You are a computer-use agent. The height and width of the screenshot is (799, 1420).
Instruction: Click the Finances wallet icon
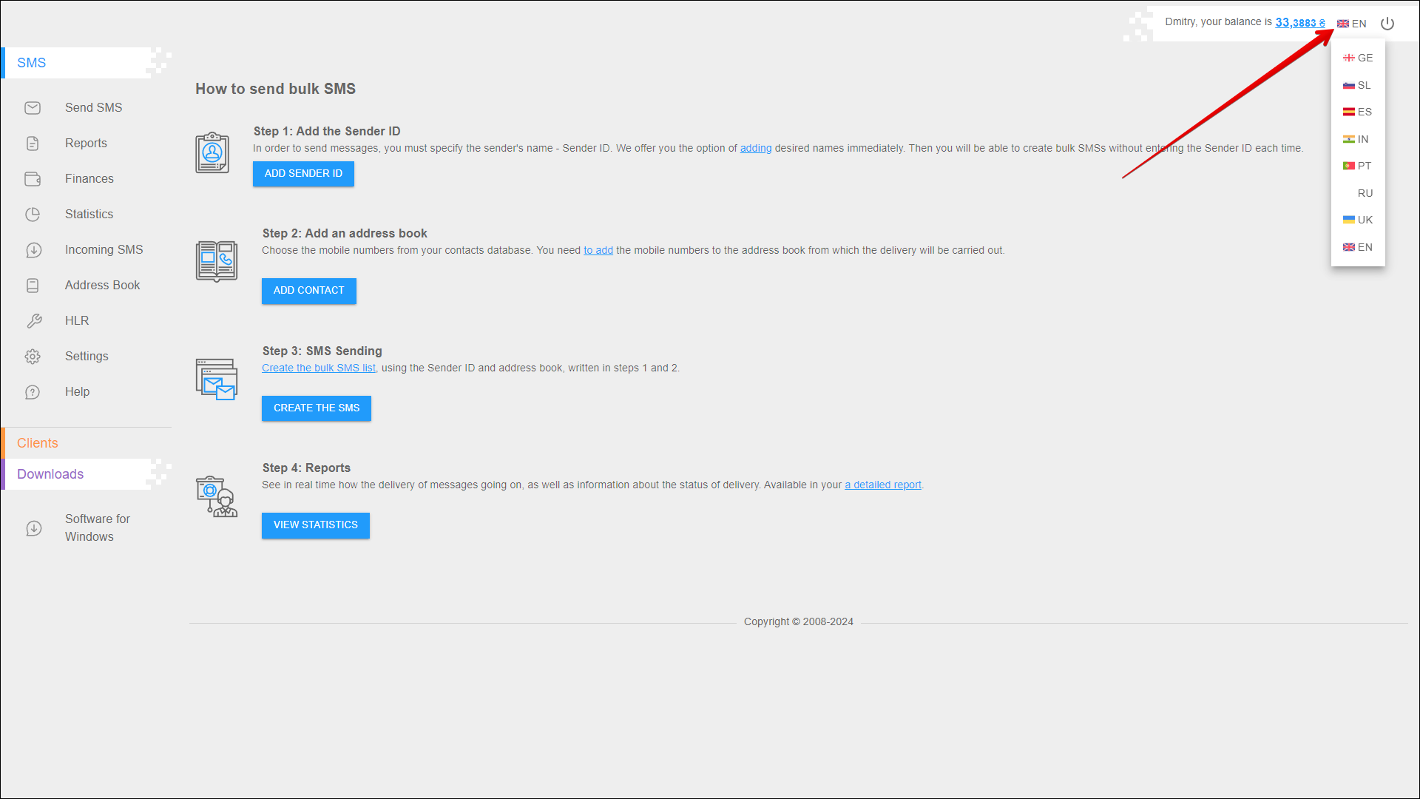coord(33,179)
